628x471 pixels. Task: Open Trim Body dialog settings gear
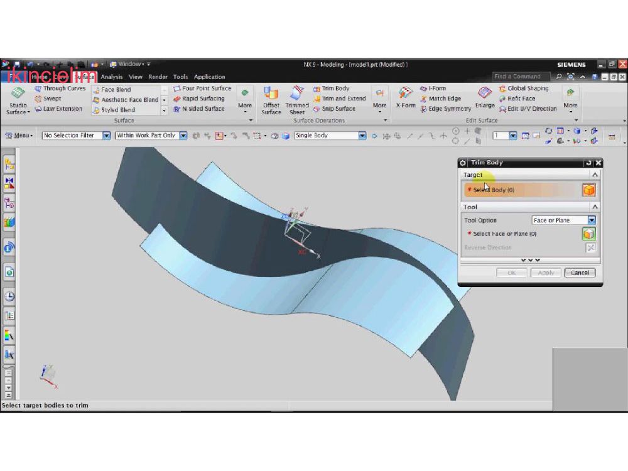[x=463, y=163]
